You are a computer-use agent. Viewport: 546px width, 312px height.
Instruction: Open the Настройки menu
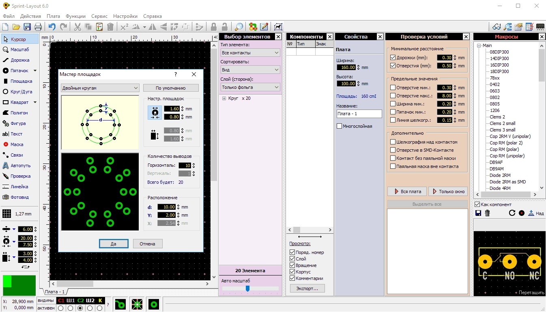pos(125,16)
